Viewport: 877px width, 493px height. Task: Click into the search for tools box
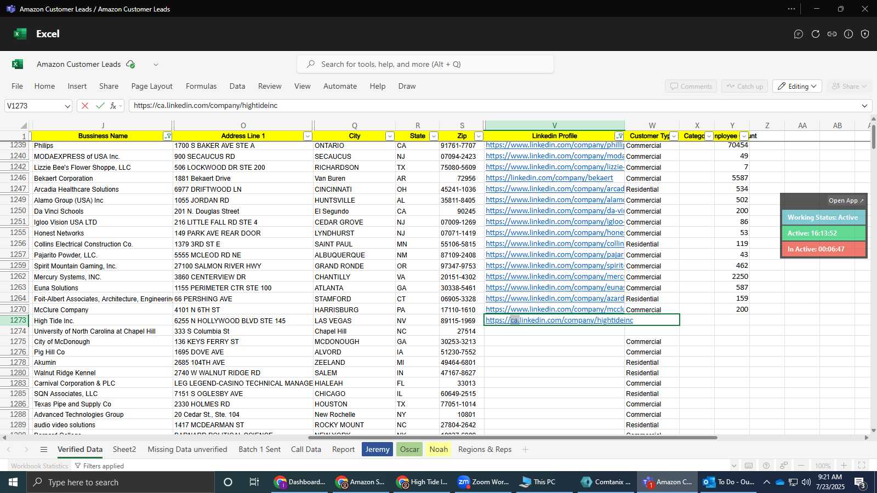(x=425, y=65)
